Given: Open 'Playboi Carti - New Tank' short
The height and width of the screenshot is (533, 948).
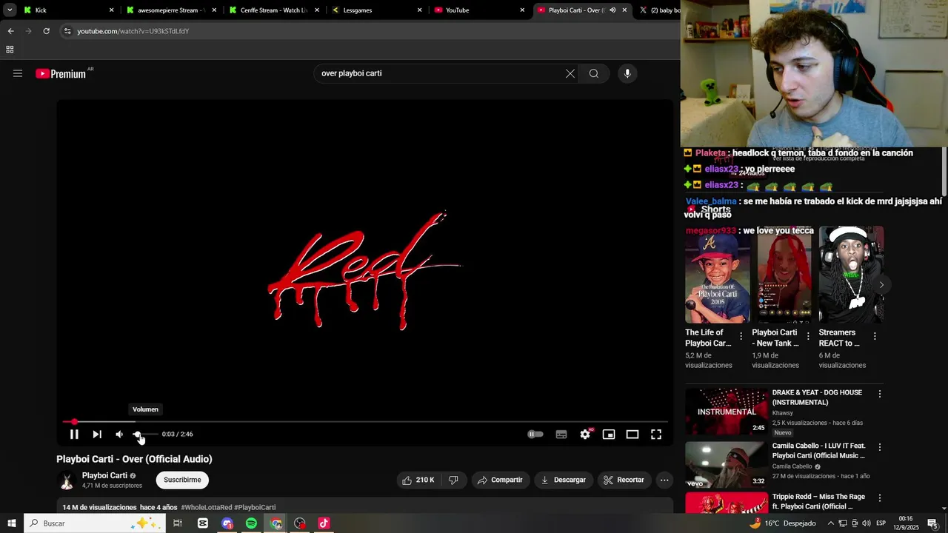Looking at the screenshot, I should click(x=784, y=274).
